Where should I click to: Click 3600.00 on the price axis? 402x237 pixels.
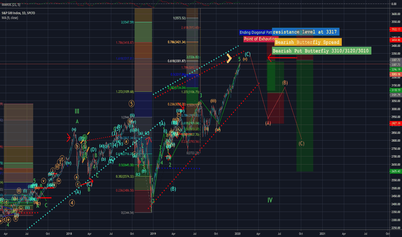point(396,14)
